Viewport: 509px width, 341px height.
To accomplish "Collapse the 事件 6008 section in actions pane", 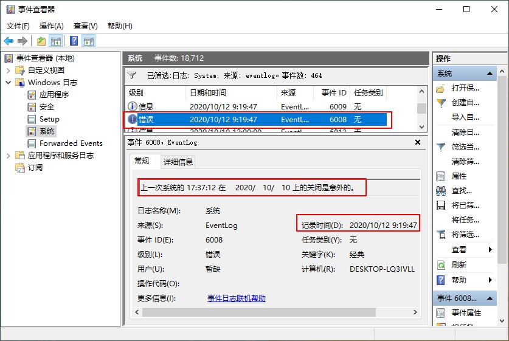I will pos(490,298).
